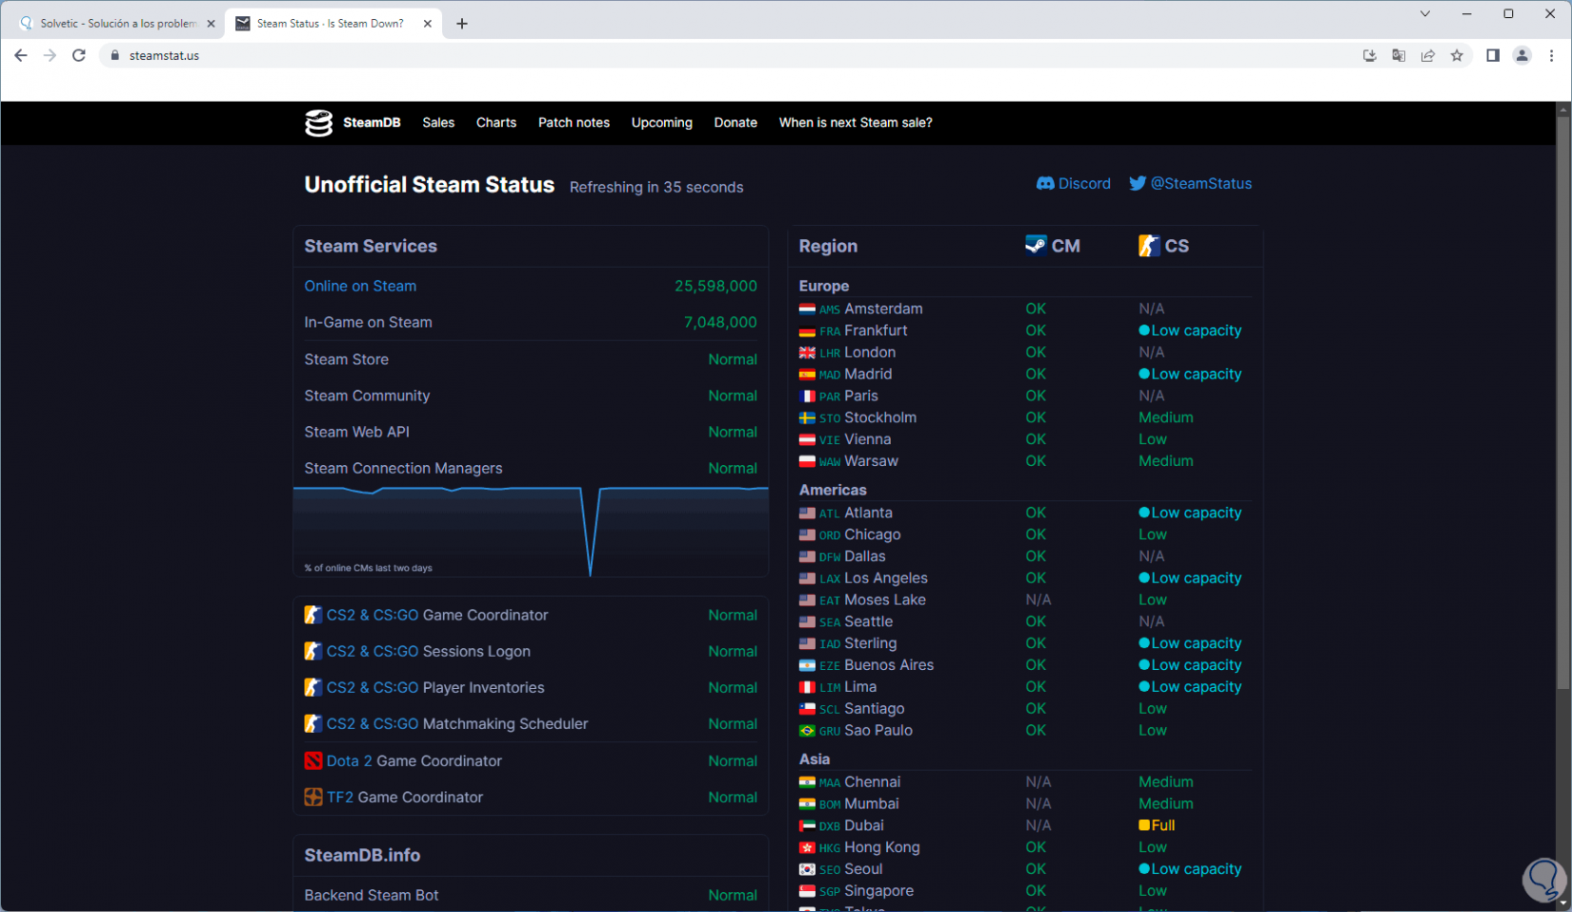
Task: Open the Patch notes menu item
Action: [574, 123]
